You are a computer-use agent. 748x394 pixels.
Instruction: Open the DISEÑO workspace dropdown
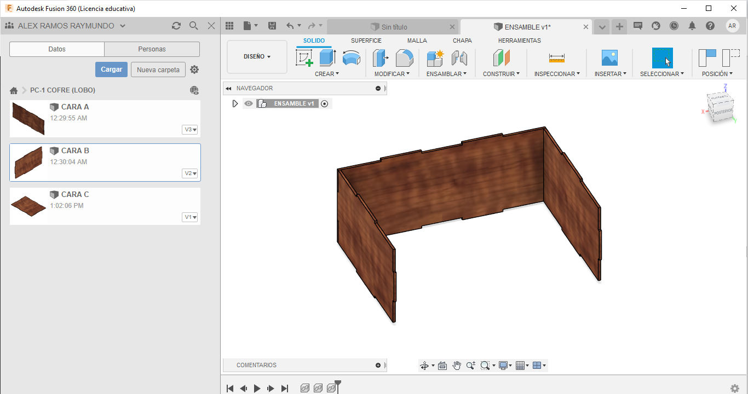257,56
